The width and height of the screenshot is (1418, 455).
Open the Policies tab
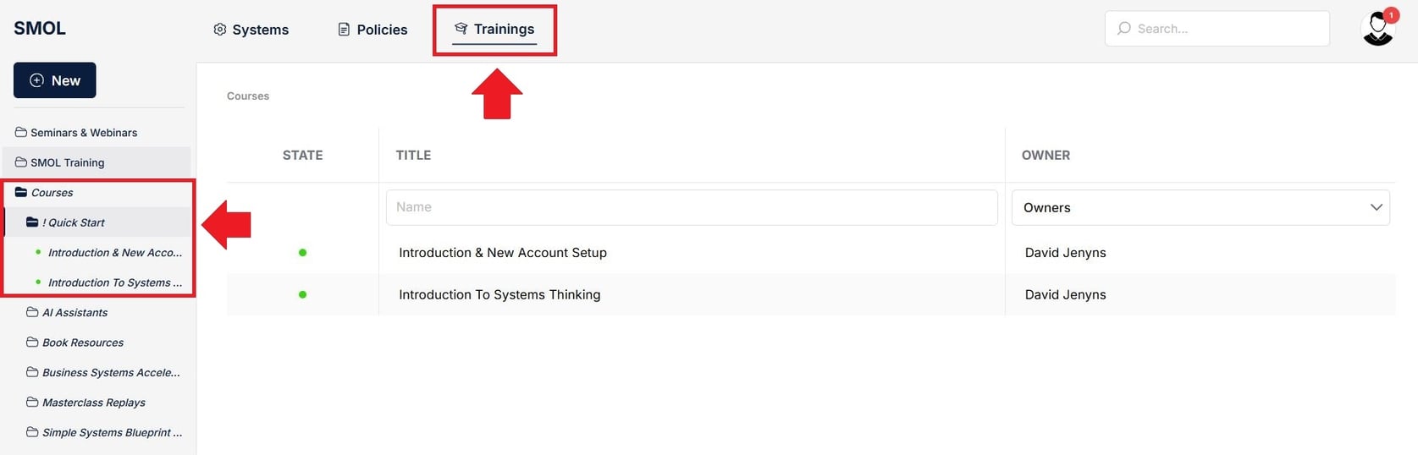coord(372,30)
